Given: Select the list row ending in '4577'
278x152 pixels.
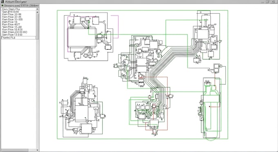Looking at the screenshot, I should pos(18,24).
